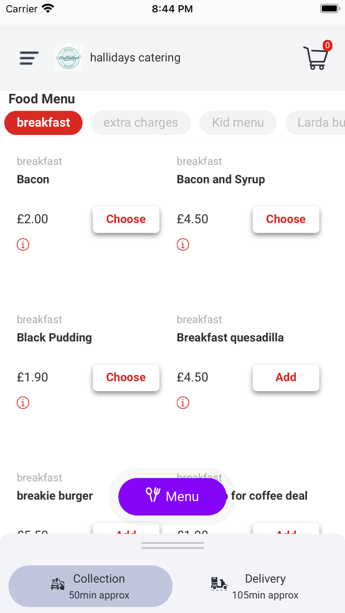The height and width of the screenshot is (613, 345).
Task: Expand the bottom sheet drag handle
Action: [172, 545]
